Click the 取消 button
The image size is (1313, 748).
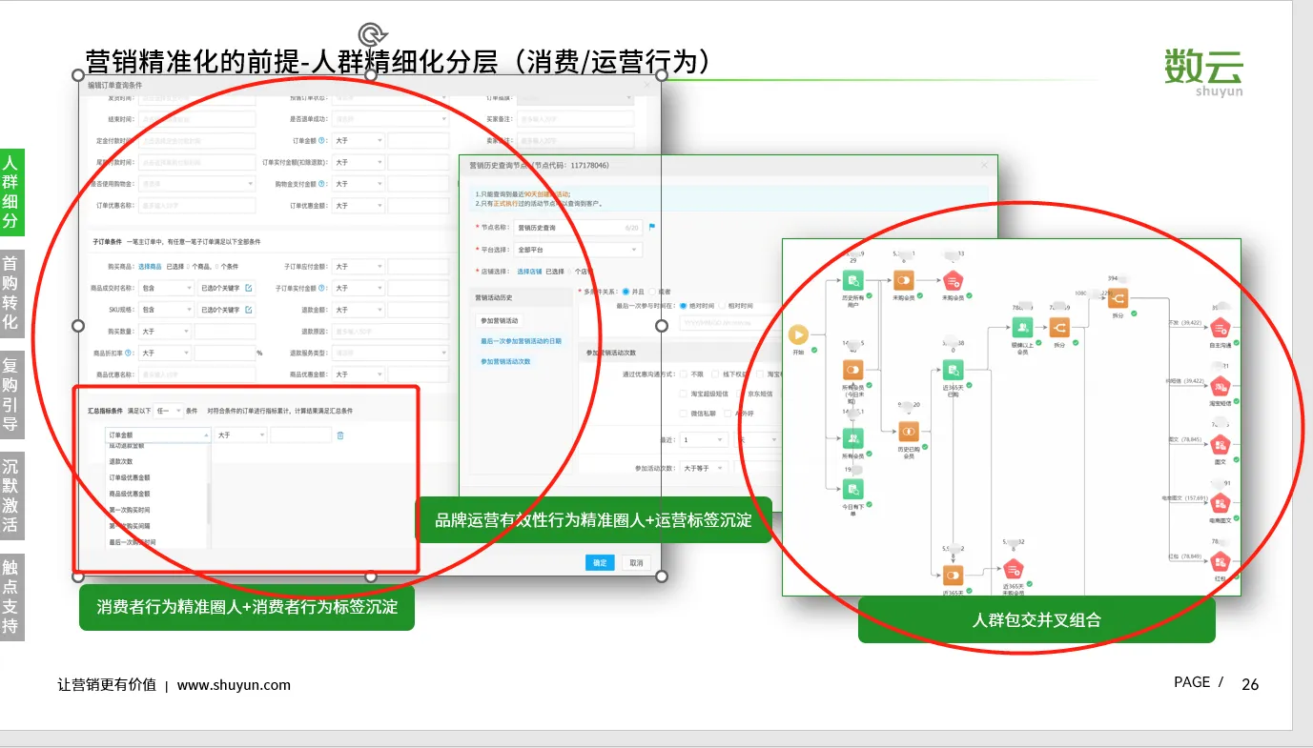point(636,562)
